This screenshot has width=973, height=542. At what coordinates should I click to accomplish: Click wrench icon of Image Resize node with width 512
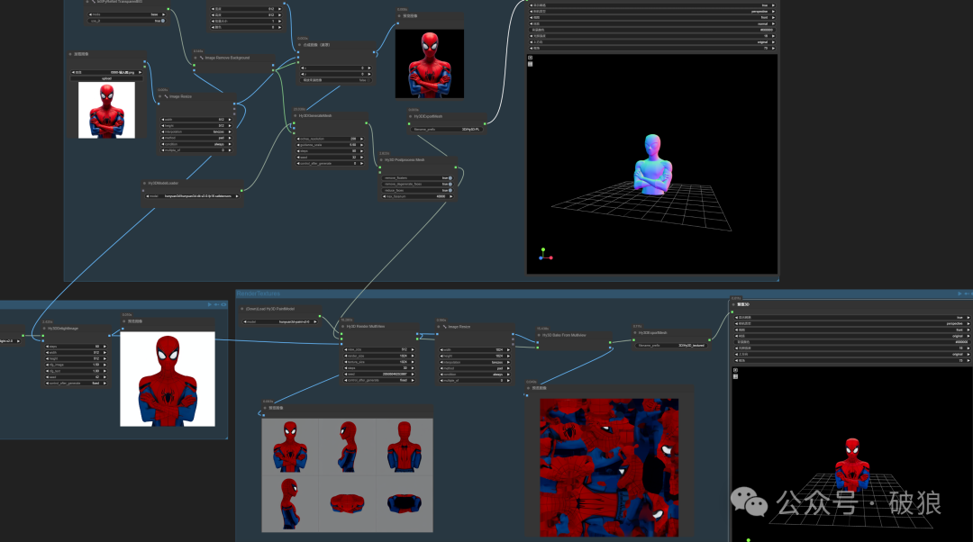tap(166, 96)
